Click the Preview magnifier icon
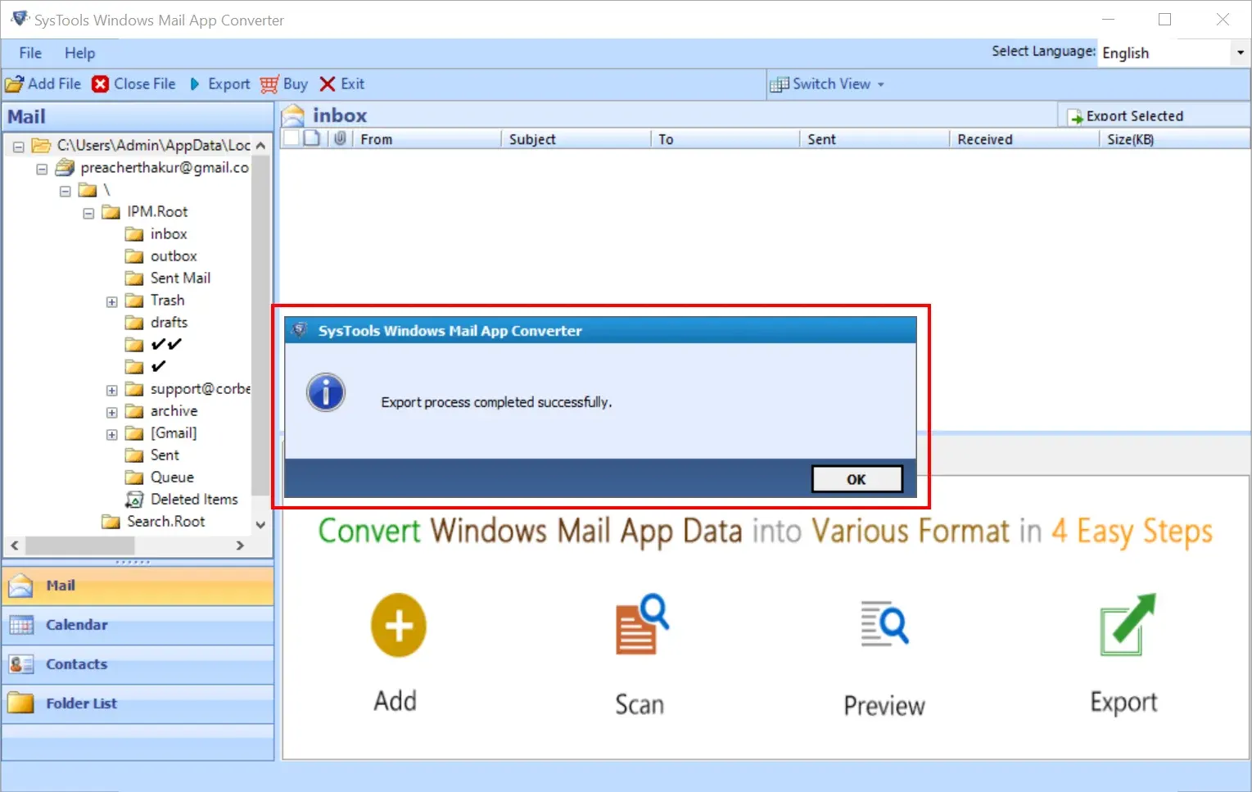The image size is (1252, 792). pyautogui.click(x=884, y=624)
